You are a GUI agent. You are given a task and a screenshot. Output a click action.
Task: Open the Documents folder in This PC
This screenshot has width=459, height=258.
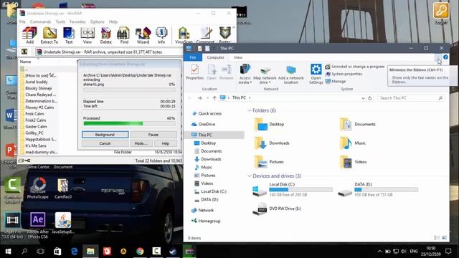coord(357,124)
